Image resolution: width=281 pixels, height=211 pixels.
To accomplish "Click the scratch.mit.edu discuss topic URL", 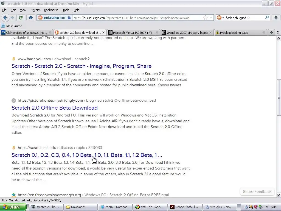I will click(60, 148).
